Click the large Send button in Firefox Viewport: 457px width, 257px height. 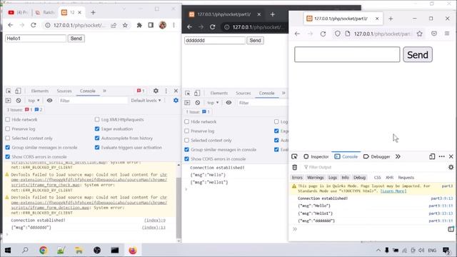click(x=418, y=55)
